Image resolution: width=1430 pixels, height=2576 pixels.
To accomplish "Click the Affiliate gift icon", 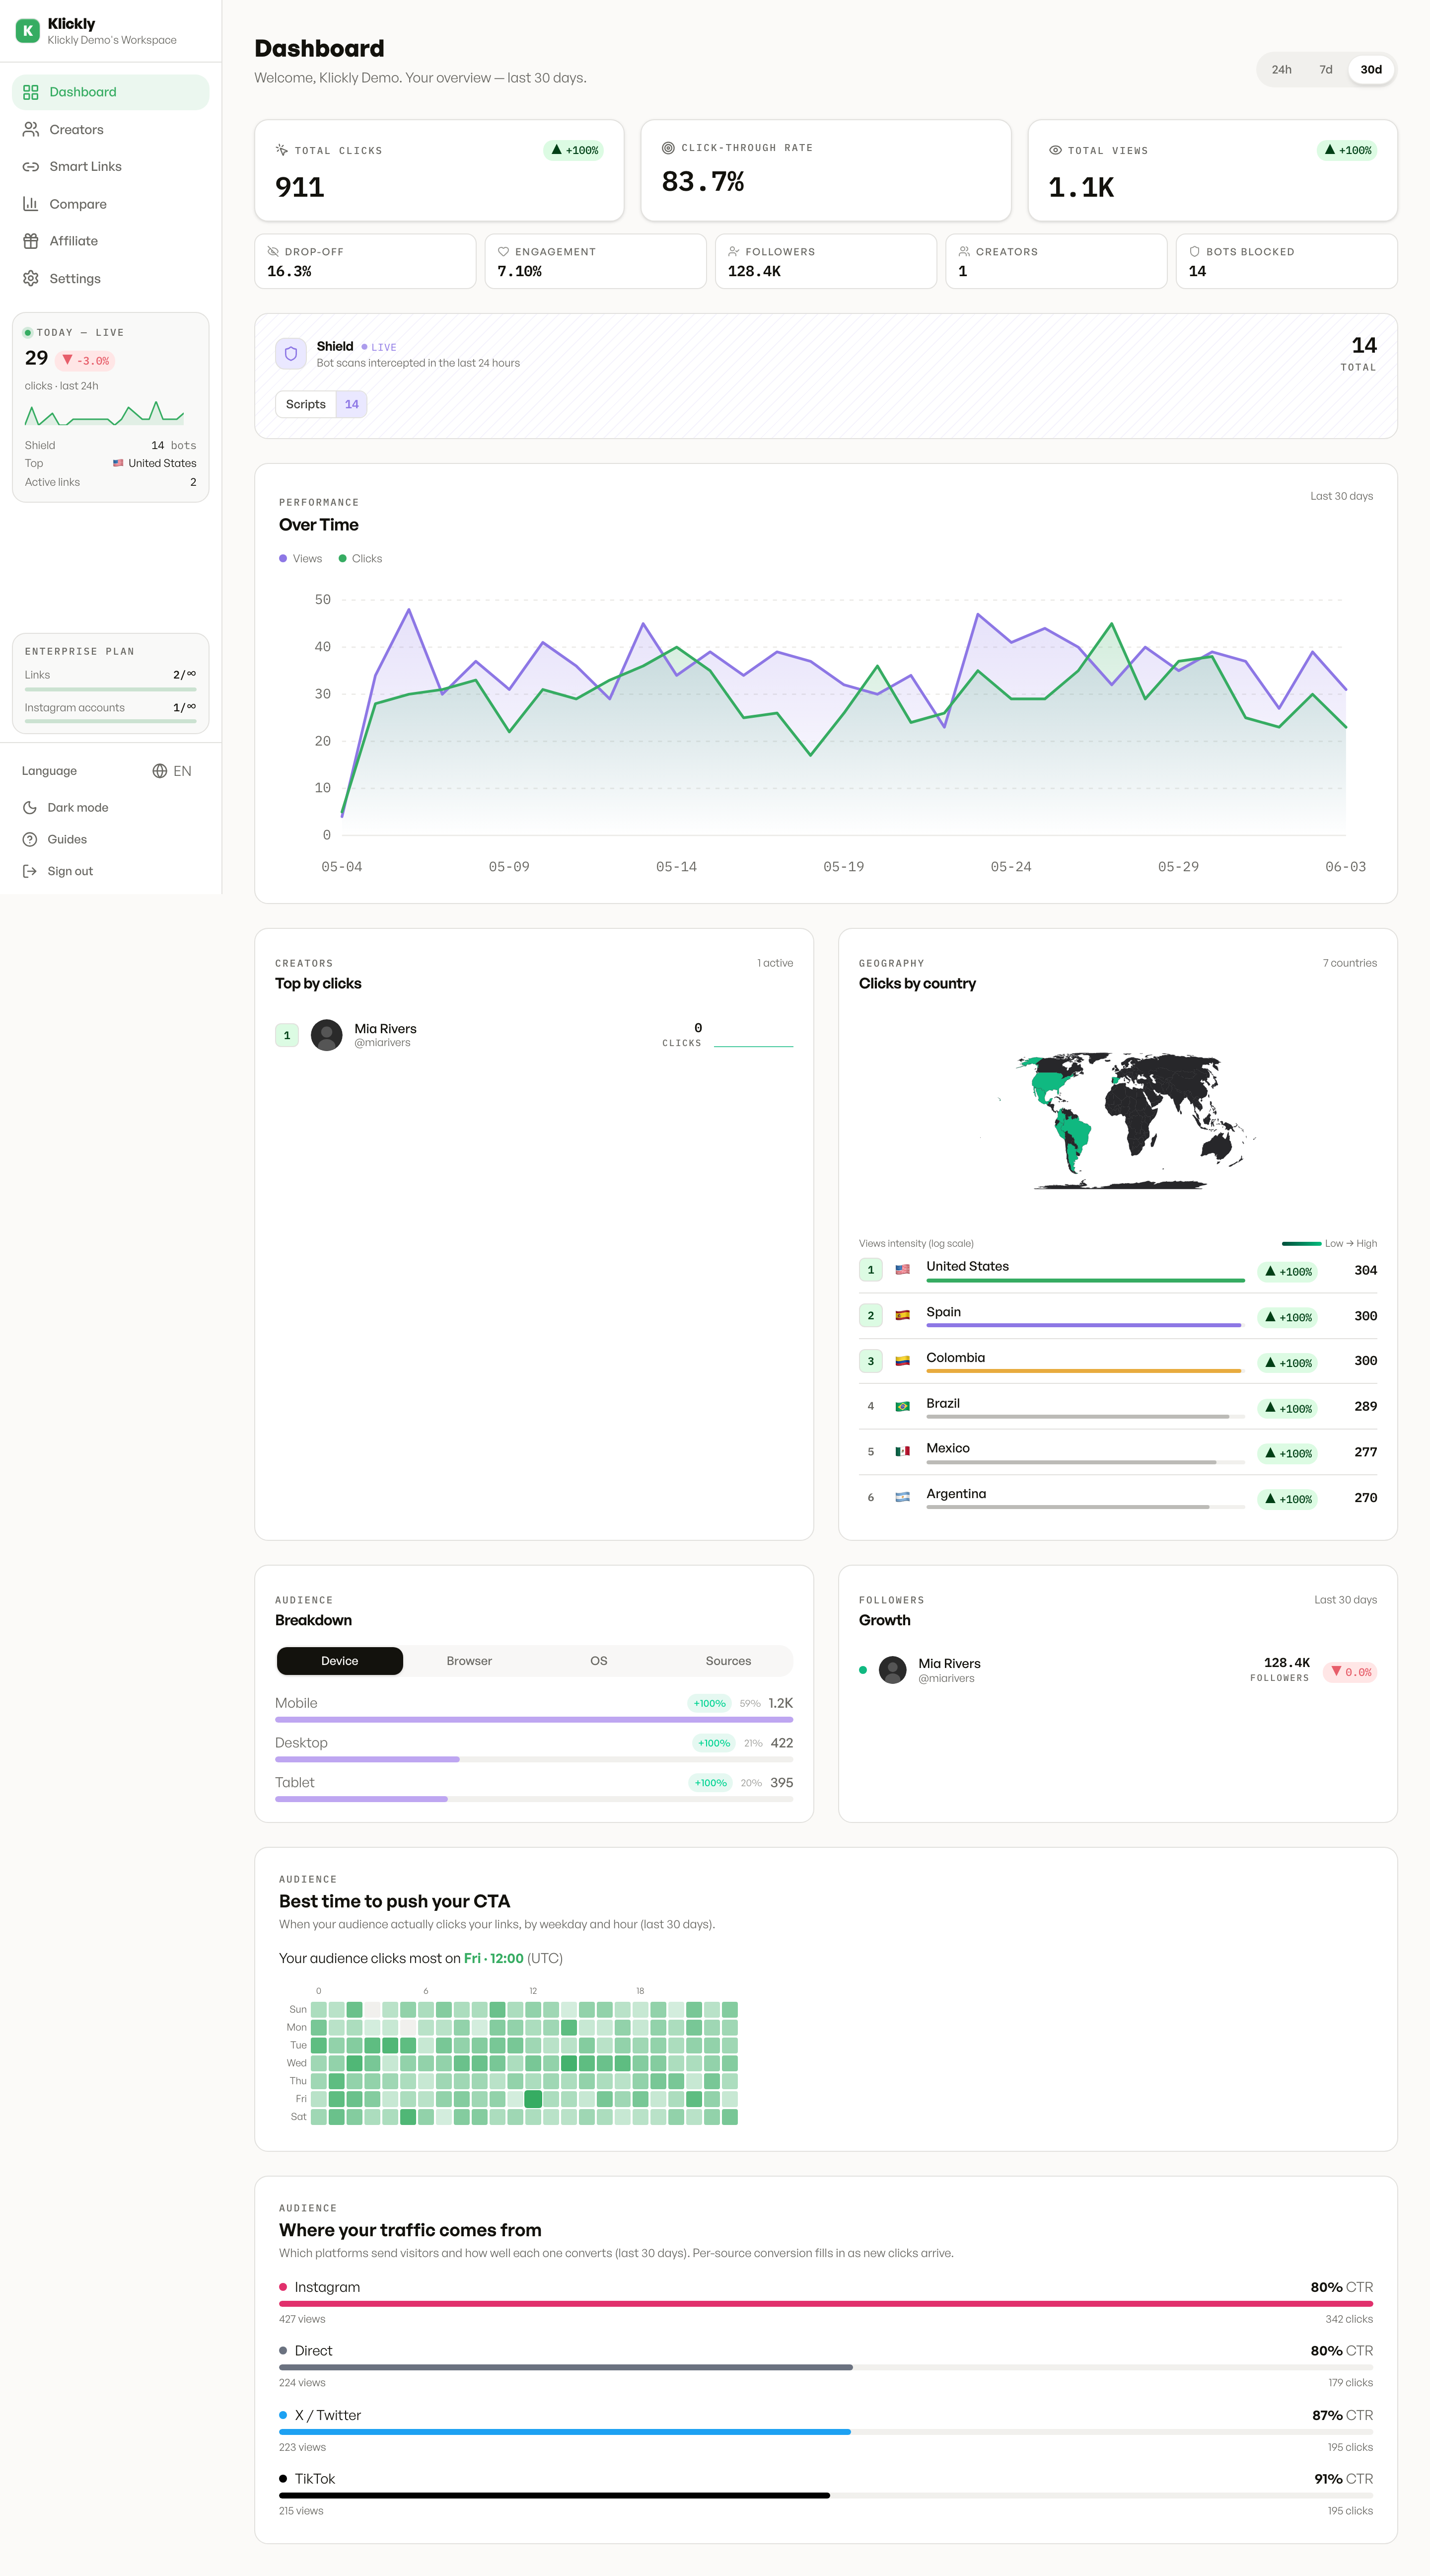I will [x=31, y=241].
